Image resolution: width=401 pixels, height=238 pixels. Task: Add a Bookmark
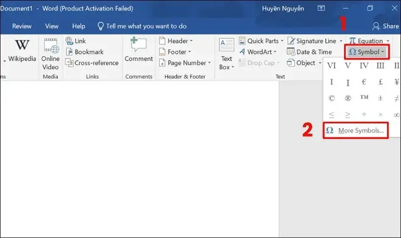pyautogui.click(x=85, y=52)
